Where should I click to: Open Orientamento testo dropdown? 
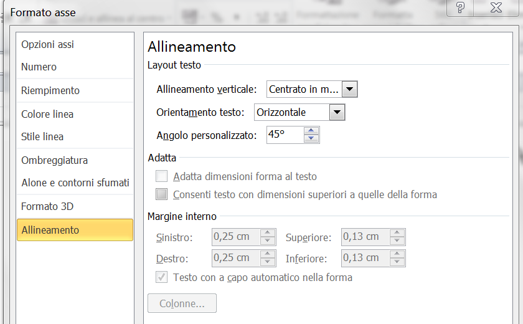(x=337, y=113)
